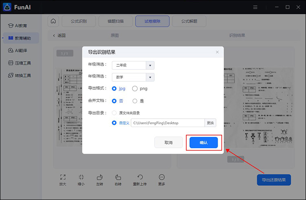
Task: Click the zoom out (缩小) icon
Action: (x=81, y=177)
